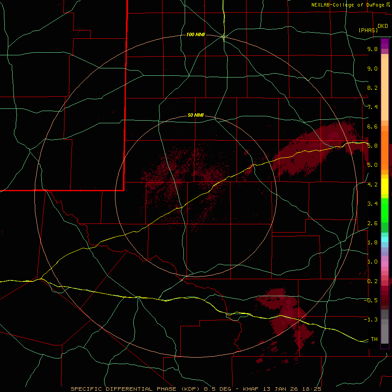Click the 2.6 scale value label

[372, 223]
